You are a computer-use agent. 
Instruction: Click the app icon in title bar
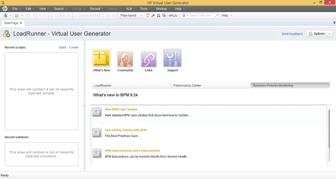pyautogui.click(x=3, y=3)
